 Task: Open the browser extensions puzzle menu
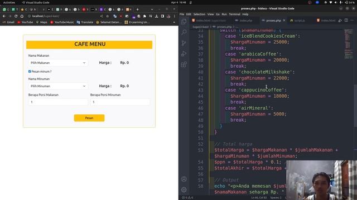click(144, 16)
